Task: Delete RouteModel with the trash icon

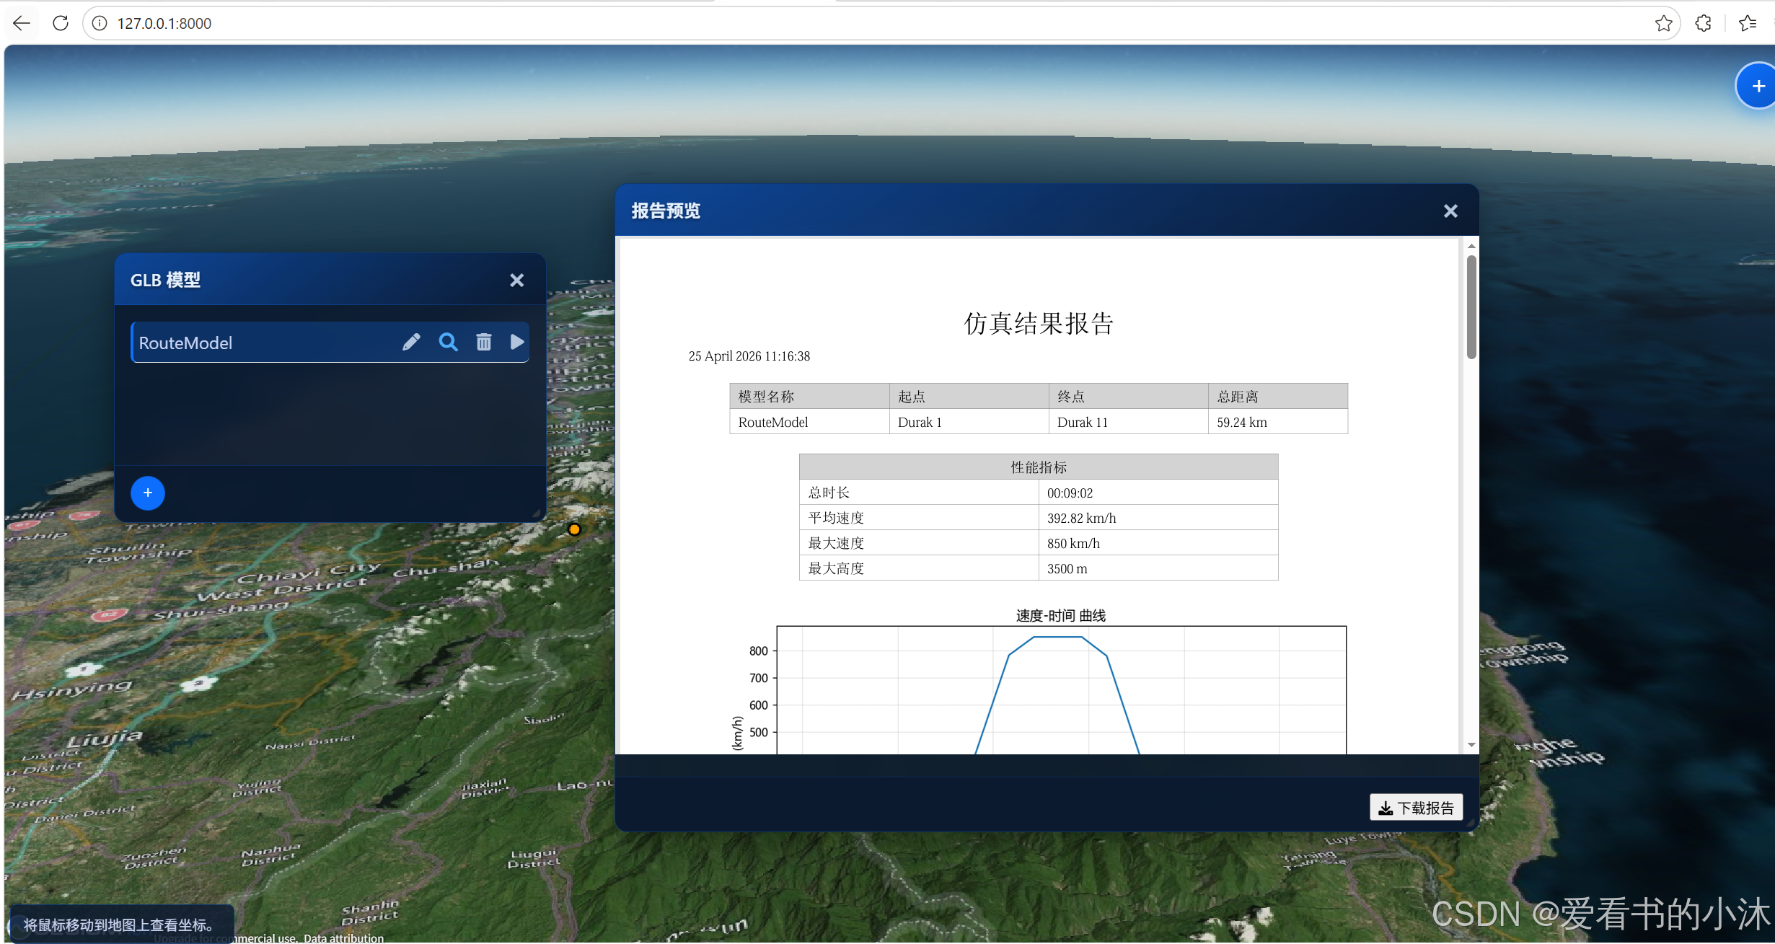Action: pyautogui.click(x=483, y=342)
